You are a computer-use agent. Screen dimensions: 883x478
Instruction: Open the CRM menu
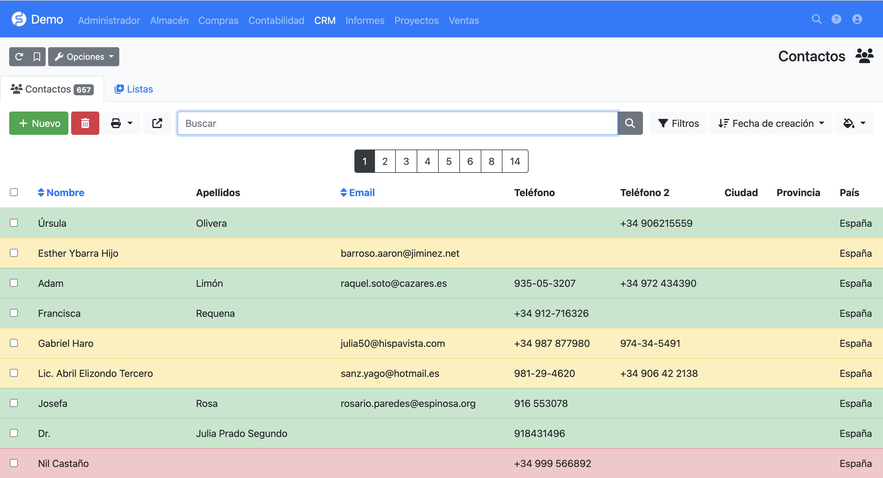pyautogui.click(x=325, y=21)
